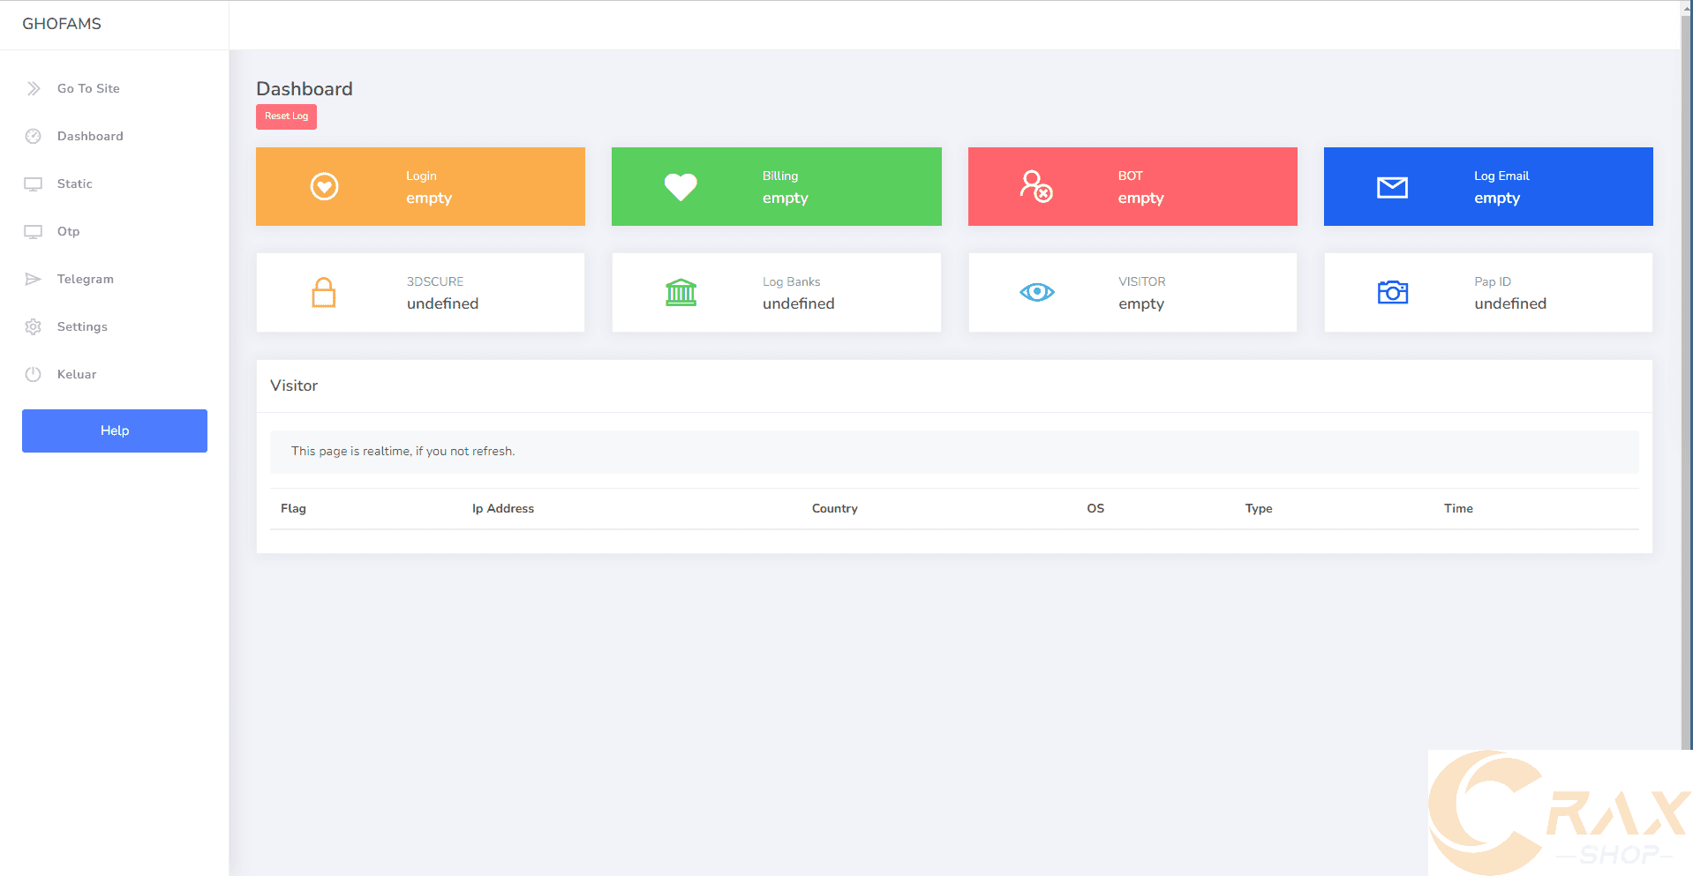Click the Billing label on green card
1693x876 pixels.
pyautogui.click(x=780, y=176)
